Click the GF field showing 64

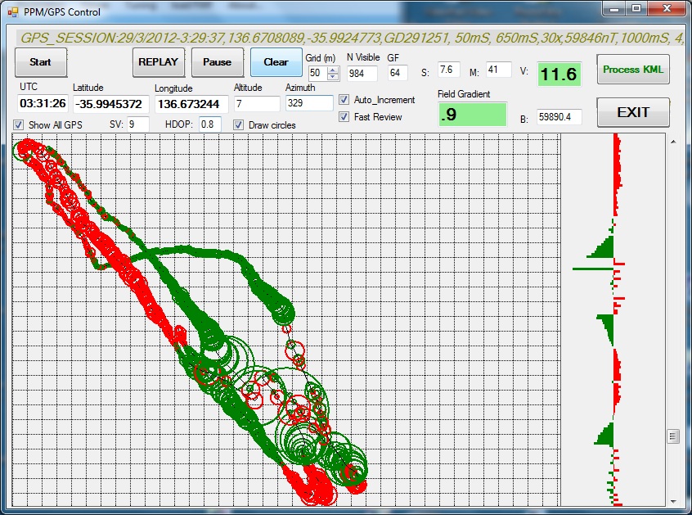[398, 73]
